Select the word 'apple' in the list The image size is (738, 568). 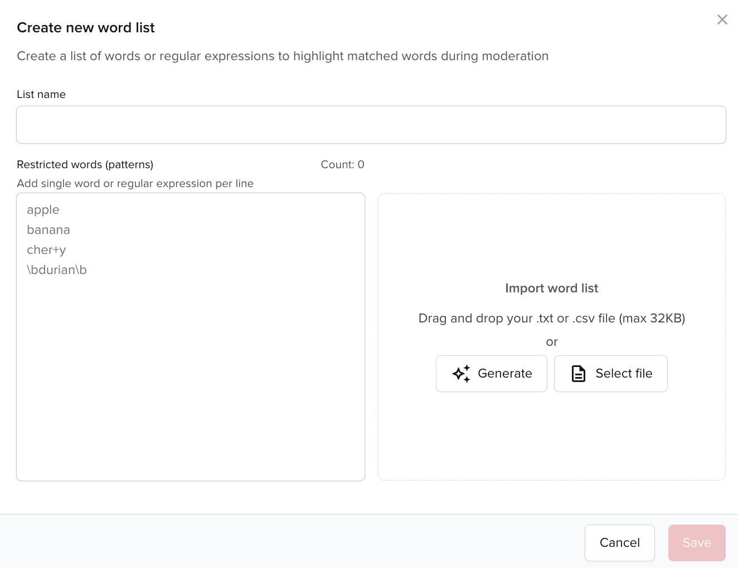tap(43, 210)
